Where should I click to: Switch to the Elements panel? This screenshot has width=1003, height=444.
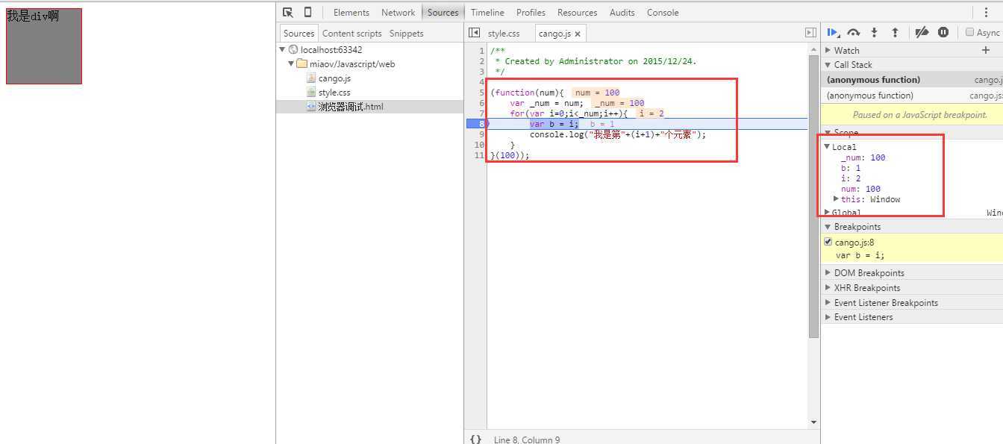tap(351, 13)
